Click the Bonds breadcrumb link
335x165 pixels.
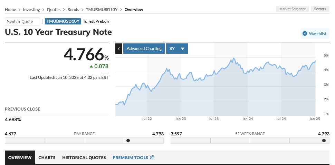click(73, 10)
